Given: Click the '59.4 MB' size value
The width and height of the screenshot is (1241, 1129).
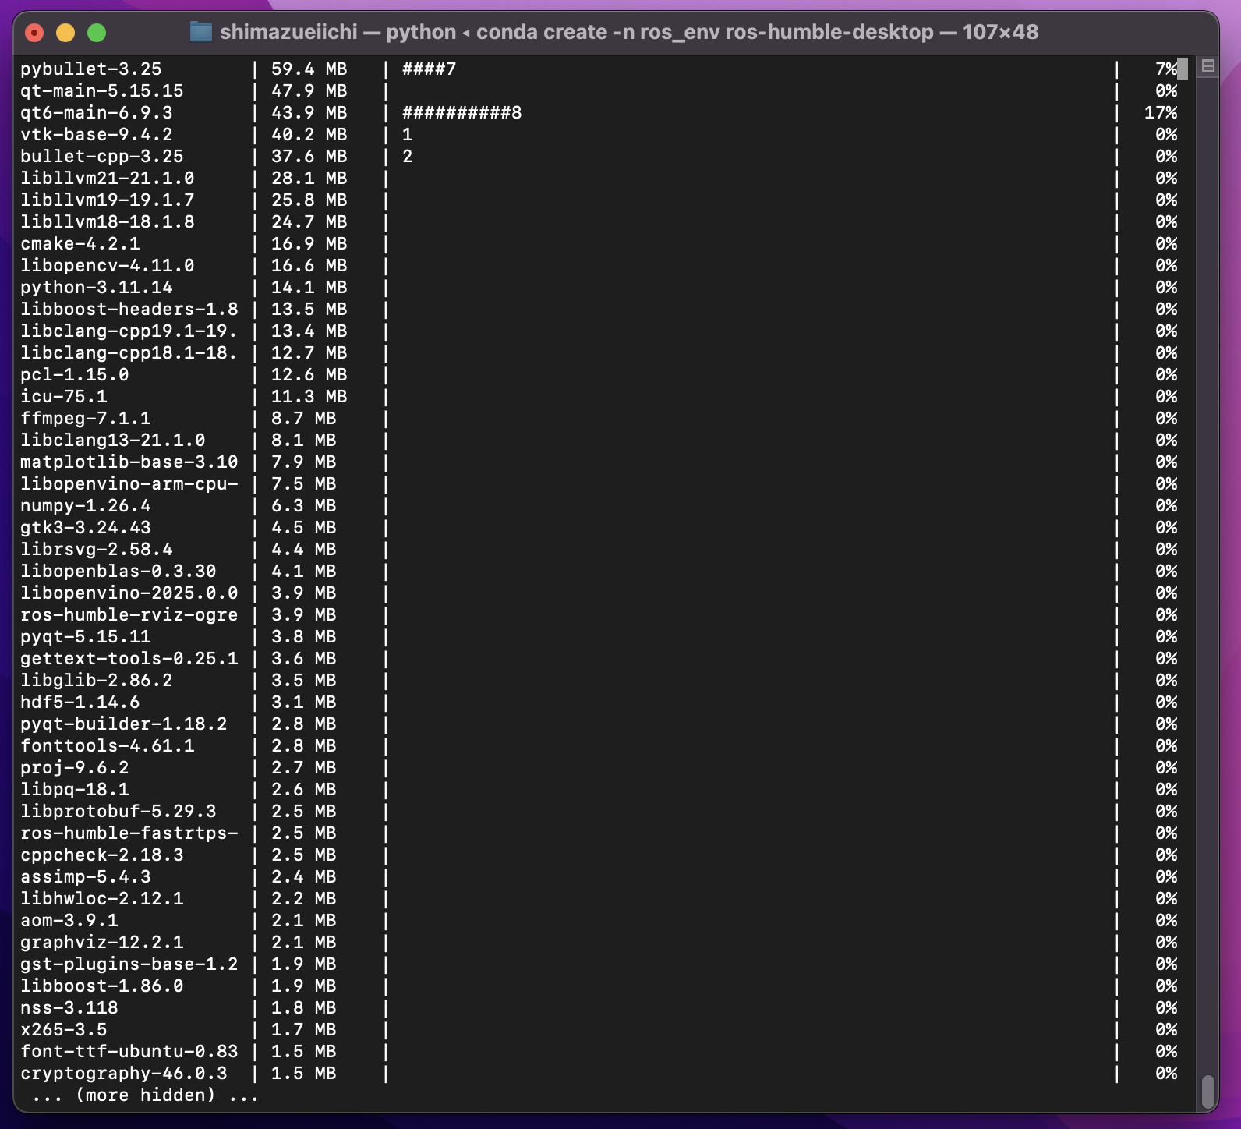Looking at the screenshot, I should (x=309, y=69).
